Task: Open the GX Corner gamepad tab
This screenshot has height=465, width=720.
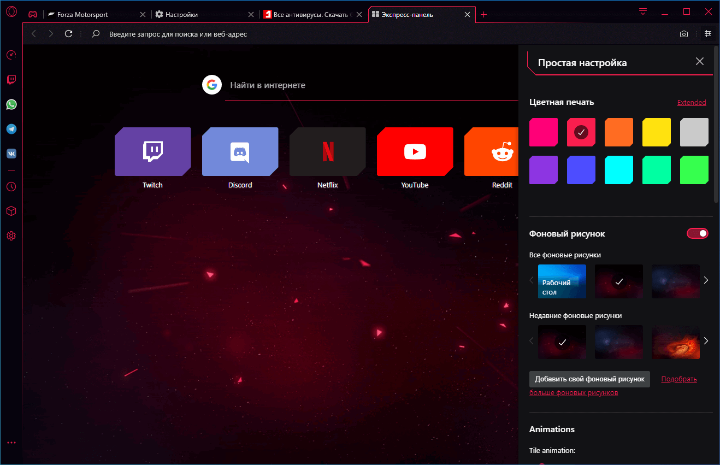Action: [x=33, y=15]
